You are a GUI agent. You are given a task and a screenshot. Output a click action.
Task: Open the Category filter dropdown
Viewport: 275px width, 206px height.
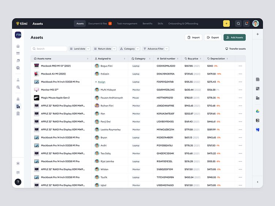[x=129, y=49]
